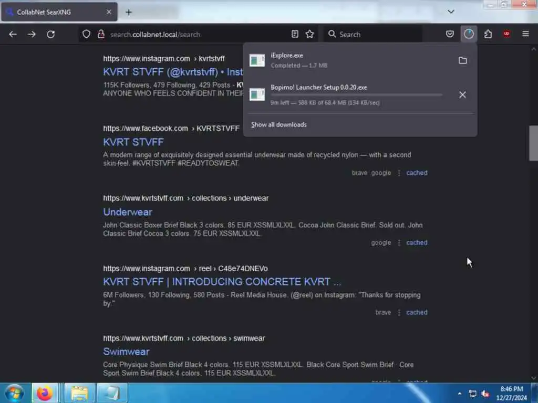Image resolution: width=538 pixels, height=403 pixels.
Task: Bookmark this page with the star icon
Action: (x=310, y=34)
